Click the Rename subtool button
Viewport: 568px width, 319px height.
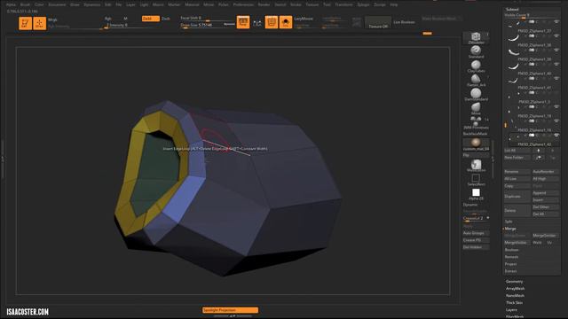(x=517, y=172)
